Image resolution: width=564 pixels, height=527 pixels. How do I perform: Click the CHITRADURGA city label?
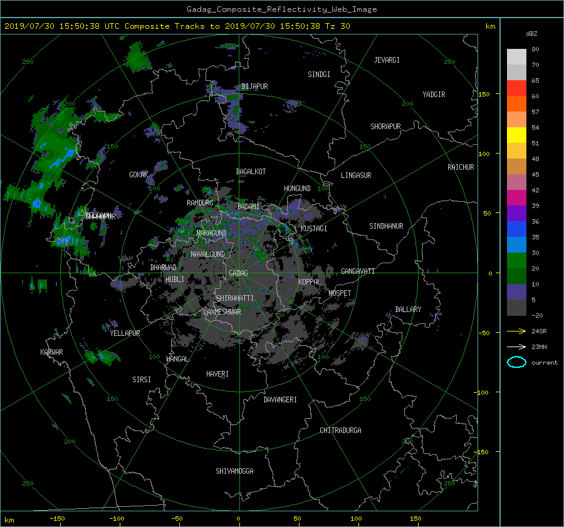(341, 430)
